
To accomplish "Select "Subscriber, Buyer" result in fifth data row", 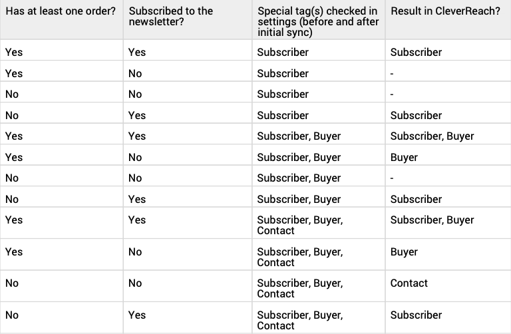I will (432, 136).
